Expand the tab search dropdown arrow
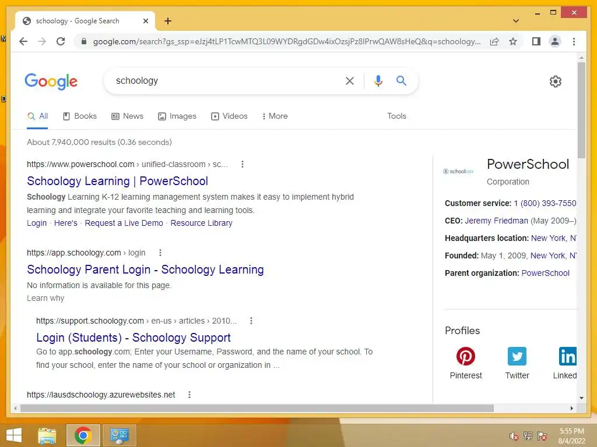 tap(516, 21)
